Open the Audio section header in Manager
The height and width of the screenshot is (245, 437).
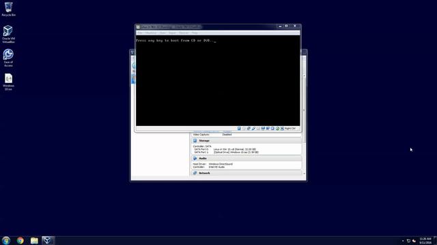(x=246, y=158)
